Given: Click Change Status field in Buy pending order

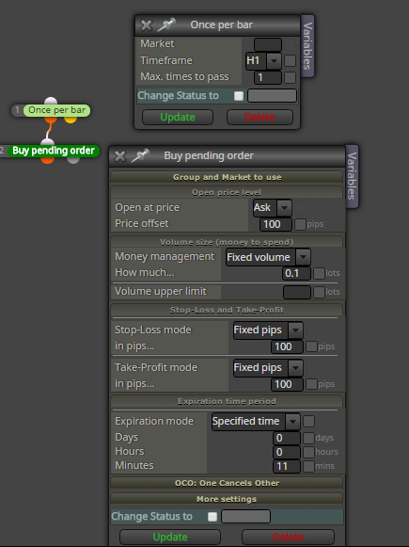Looking at the screenshot, I should point(246,516).
